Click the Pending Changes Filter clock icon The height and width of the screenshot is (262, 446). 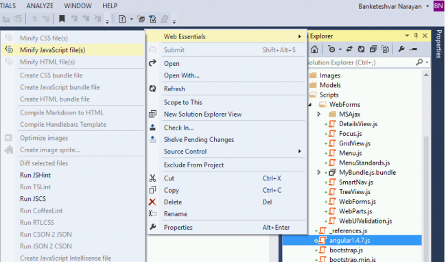331,49
